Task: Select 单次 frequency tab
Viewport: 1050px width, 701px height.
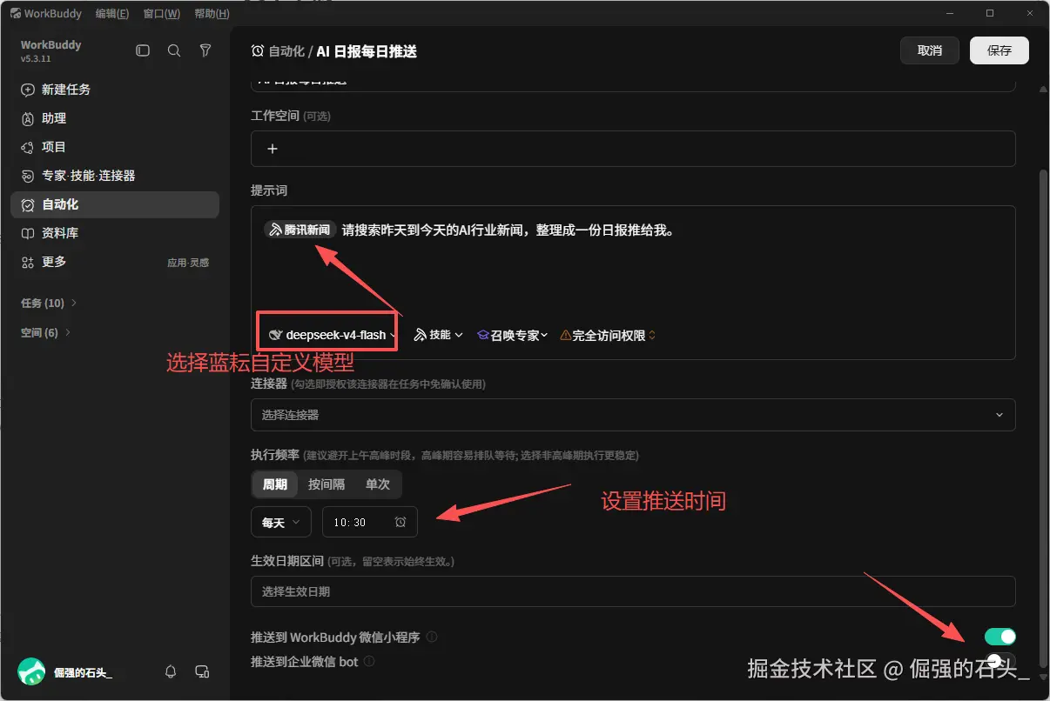Action: [x=378, y=484]
